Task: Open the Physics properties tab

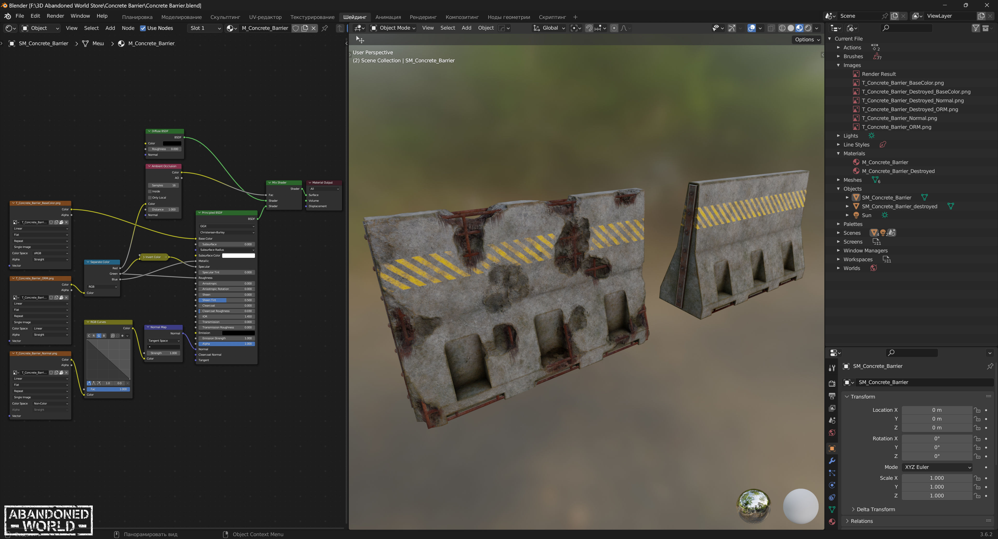Action: 832,485
